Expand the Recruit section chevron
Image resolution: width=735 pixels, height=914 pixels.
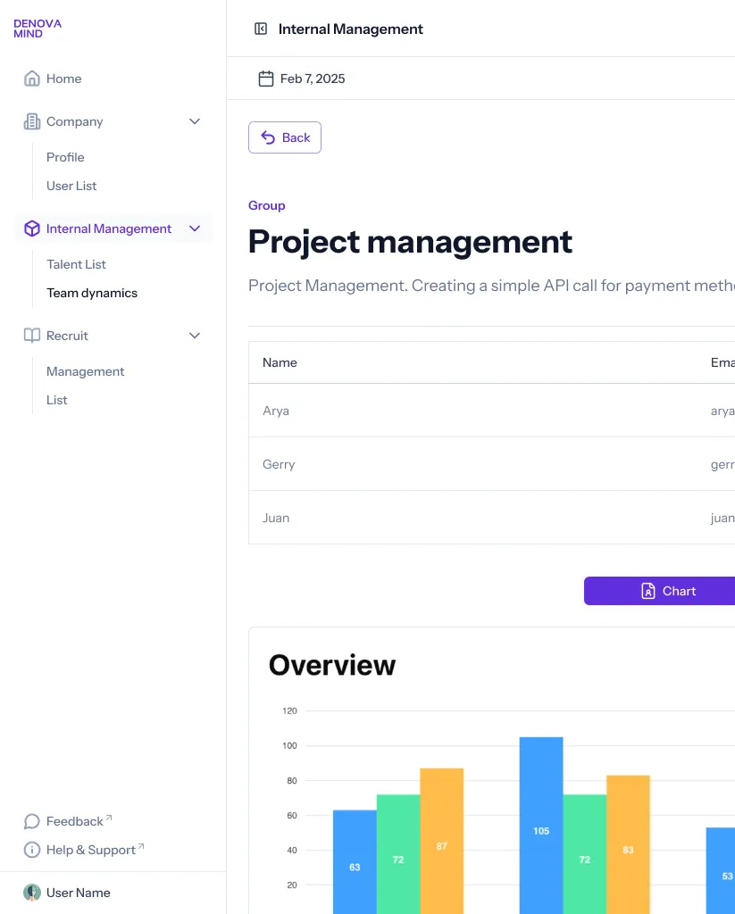coord(195,336)
